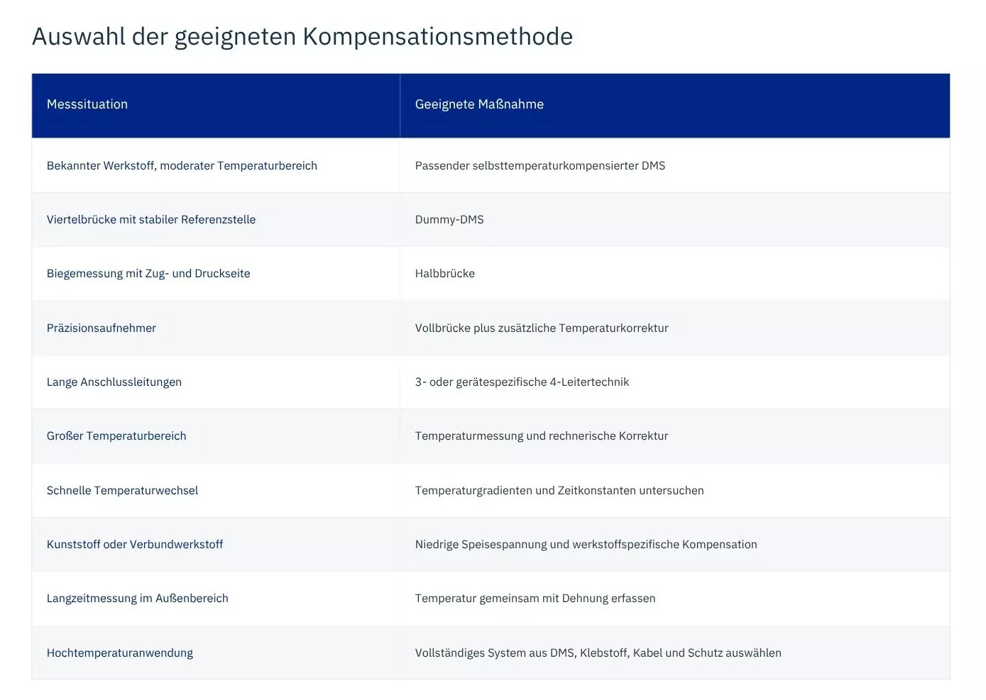
Task: Select the 'Bekannter Werkstoff, moderater Temperaturbereich' cell
Action: click(x=216, y=165)
